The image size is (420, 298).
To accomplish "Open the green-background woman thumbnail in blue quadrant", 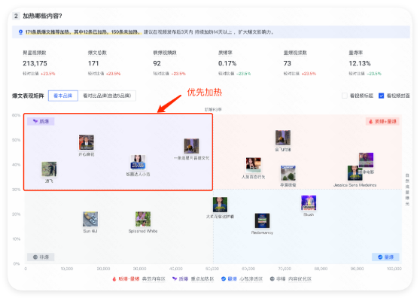I will coord(221,205).
